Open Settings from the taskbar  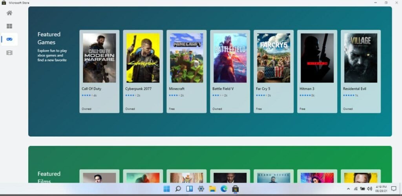pos(201,189)
